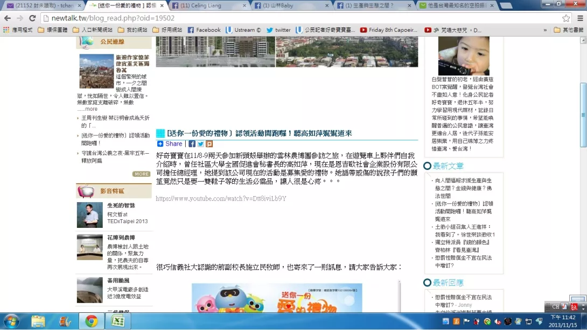The image size is (587, 330).
Task: Bookmark this page with the star icon
Action: pyautogui.click(x=566, y=18)
